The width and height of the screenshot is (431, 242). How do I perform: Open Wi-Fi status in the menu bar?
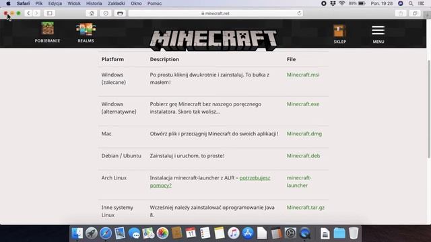341,3
